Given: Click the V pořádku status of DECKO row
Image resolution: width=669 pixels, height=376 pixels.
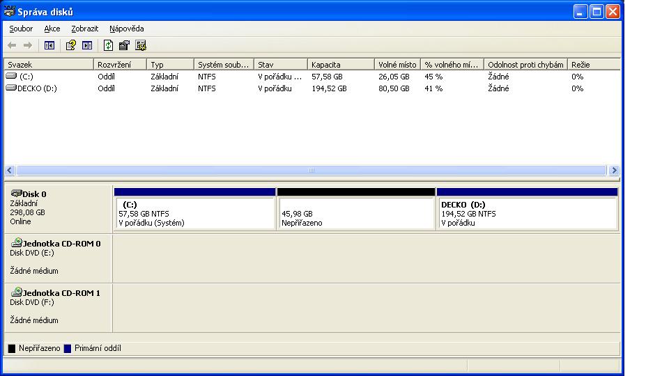Looking at the screenshot, I should (x=275, y=88).
